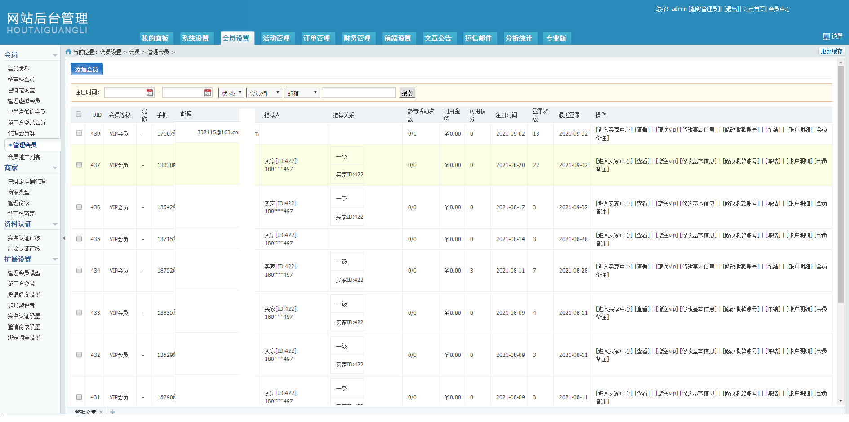Close the 管理文章 bottom tab

[x=101, y=412]
